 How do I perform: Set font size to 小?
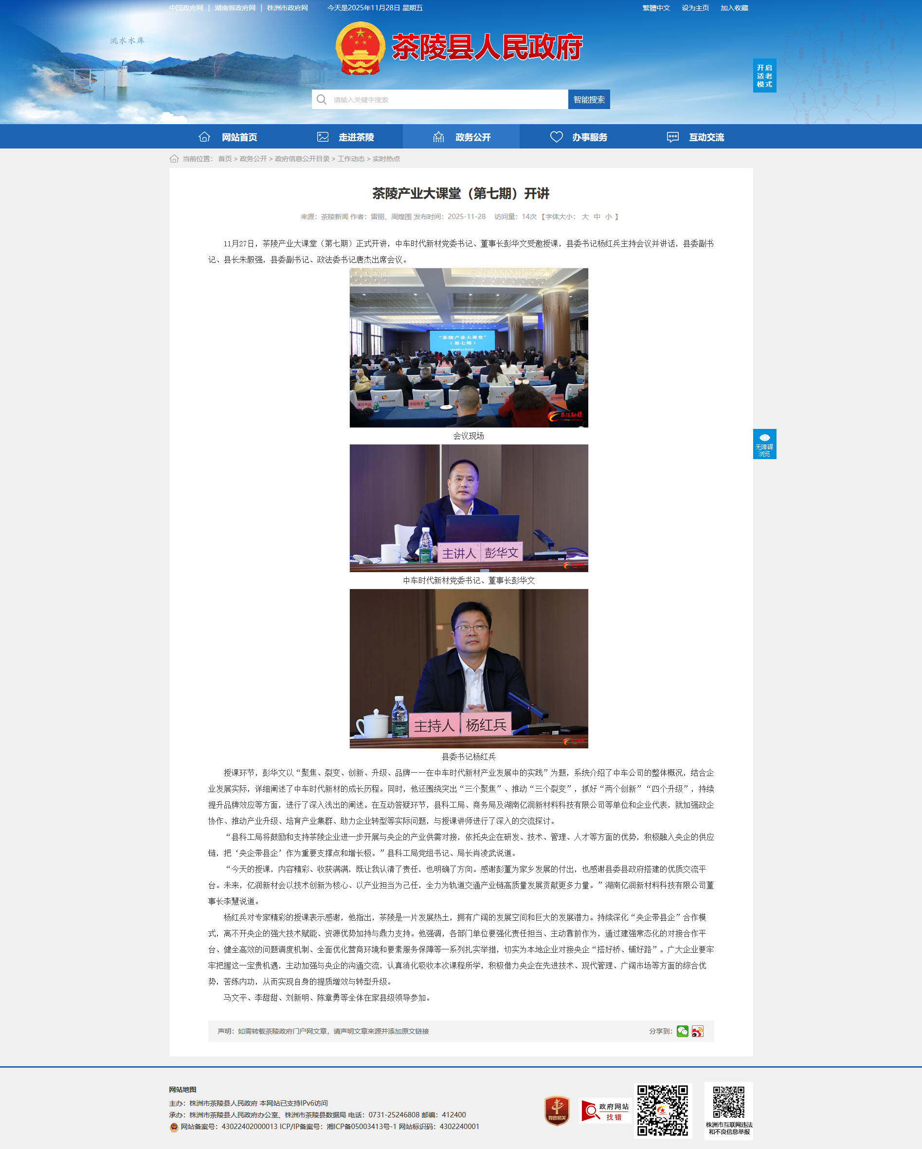[x=608, y=217]
